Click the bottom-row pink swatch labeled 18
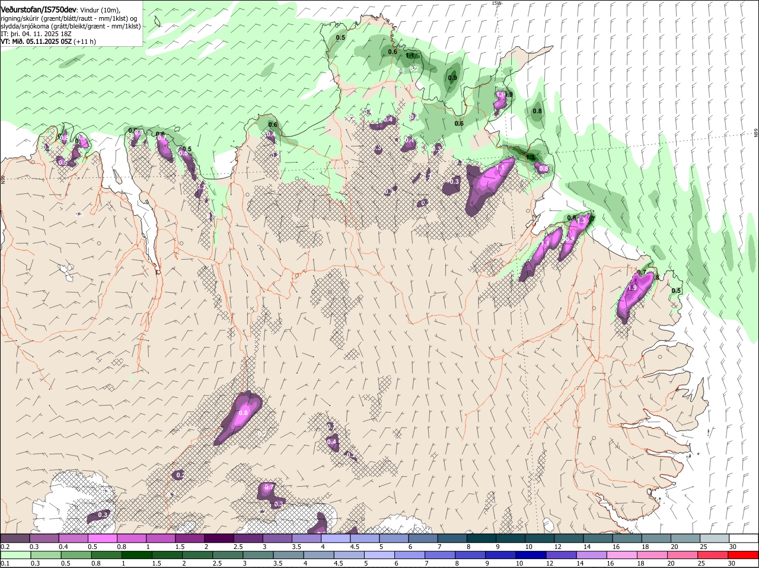Screen dimensions: 759x568 [x=652, y=555]
